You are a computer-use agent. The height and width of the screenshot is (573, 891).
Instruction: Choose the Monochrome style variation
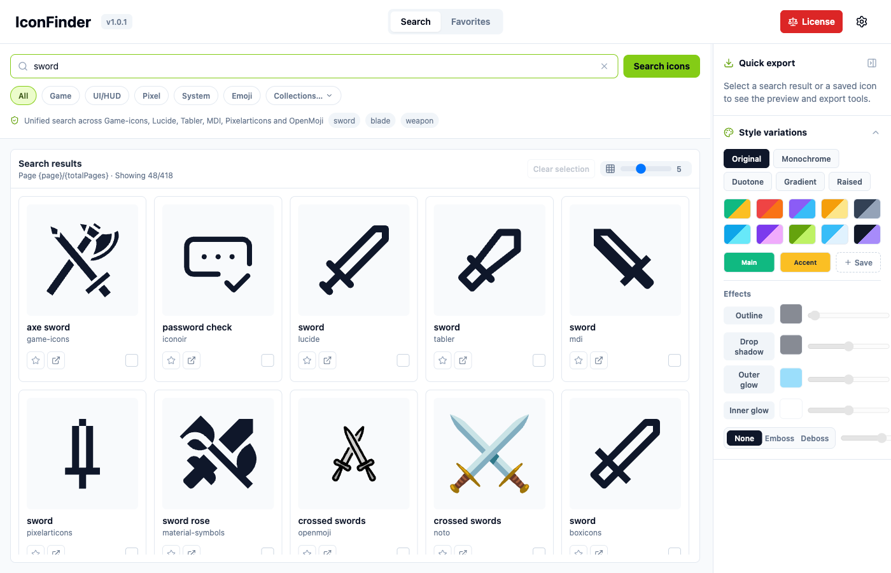click(x=806, y=159)
